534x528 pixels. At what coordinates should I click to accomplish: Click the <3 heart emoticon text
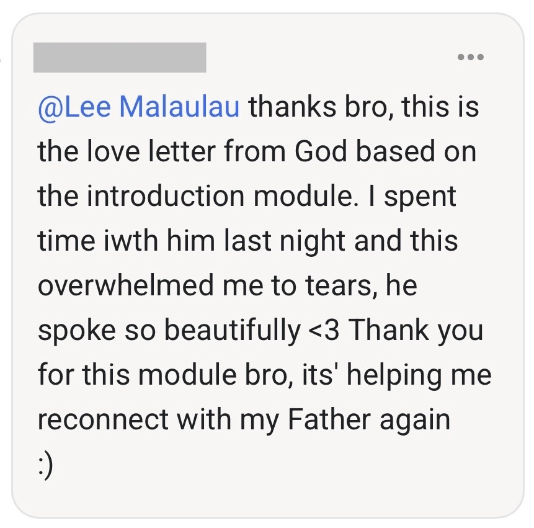tap(324, 331)
